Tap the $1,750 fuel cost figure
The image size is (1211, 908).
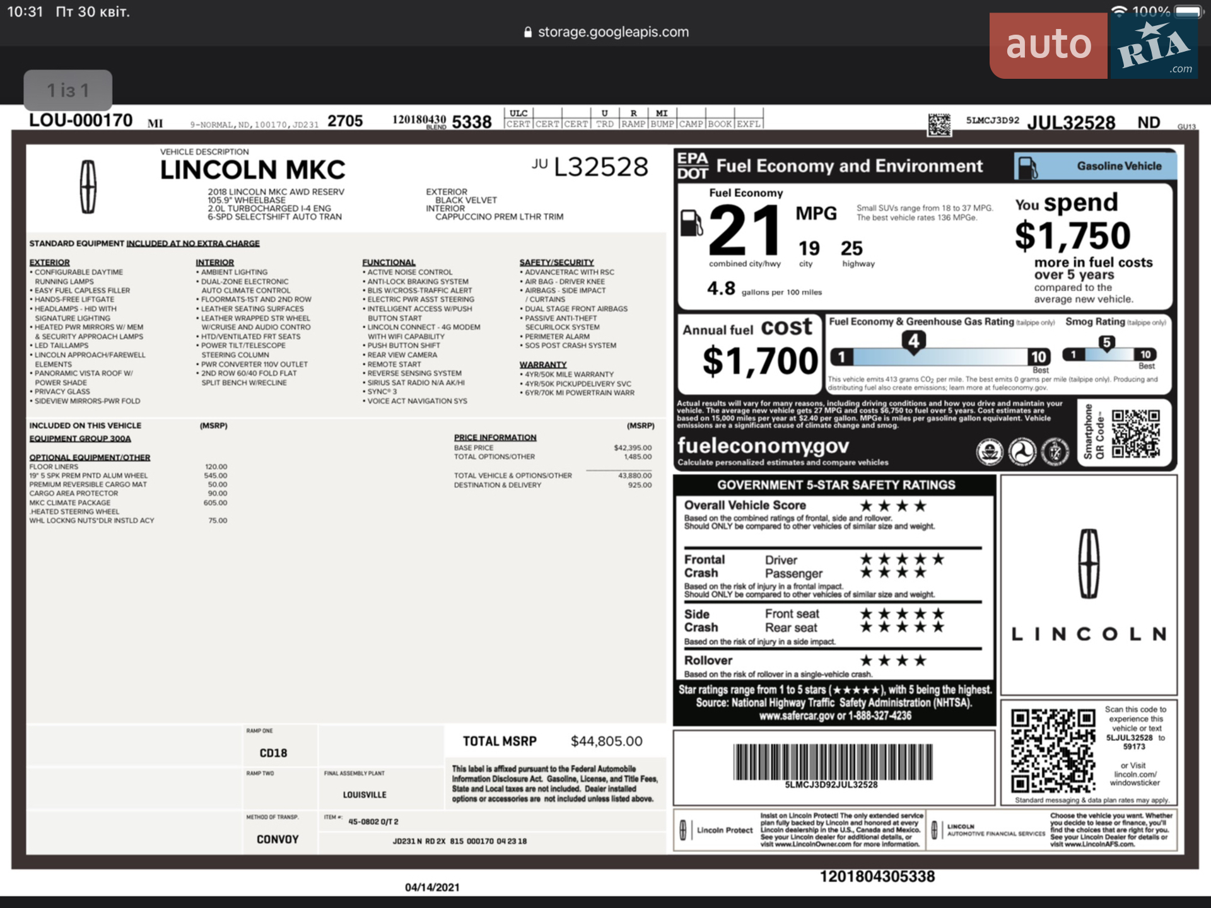[x=1072, y=236]
